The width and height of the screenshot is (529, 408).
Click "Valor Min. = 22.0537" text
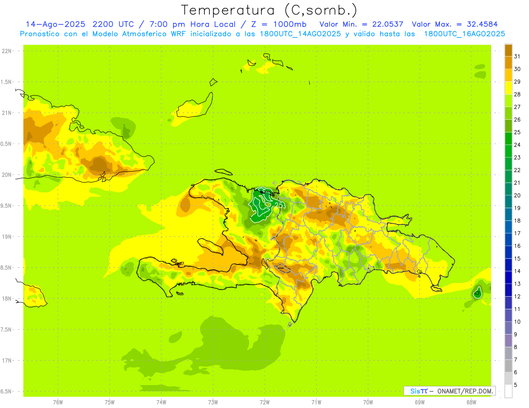(x=361, y=24)
